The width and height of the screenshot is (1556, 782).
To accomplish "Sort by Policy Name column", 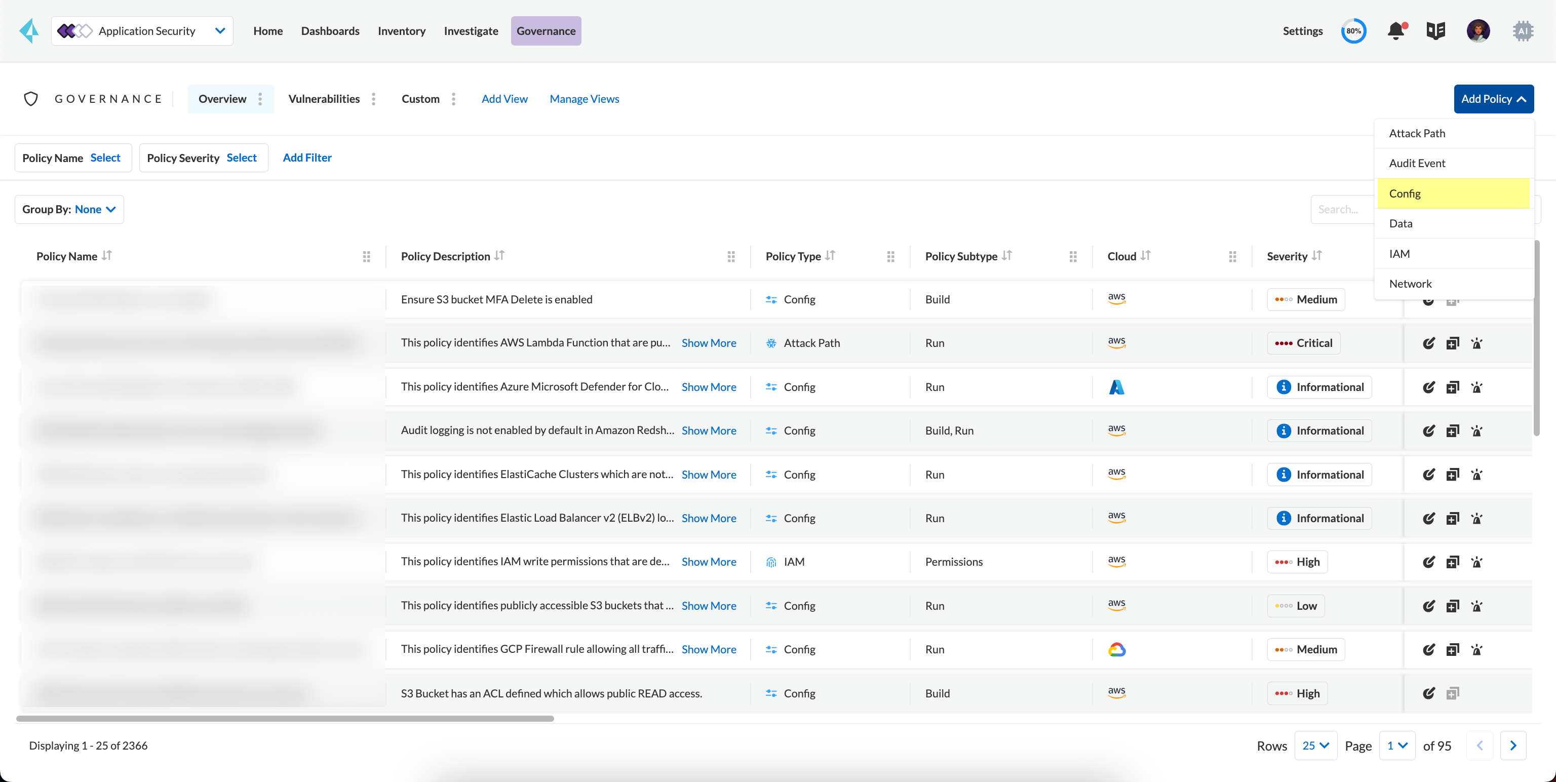I will pos(107,255).
